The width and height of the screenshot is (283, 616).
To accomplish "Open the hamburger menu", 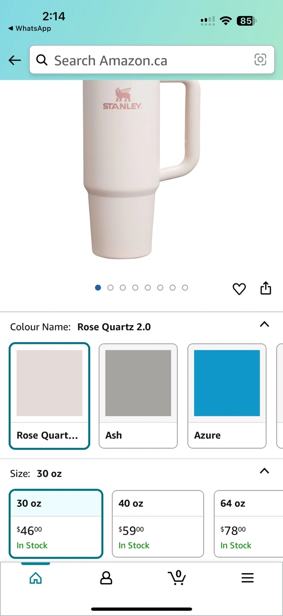I will click(248, 578).
